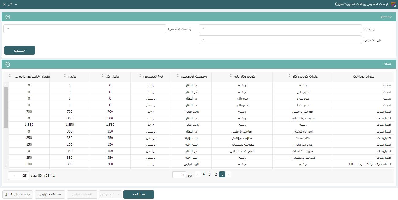The height and width of the screenshot is (200, 398).
Task: Open the پرداخت dropdown list
Action: coord(280,28)
